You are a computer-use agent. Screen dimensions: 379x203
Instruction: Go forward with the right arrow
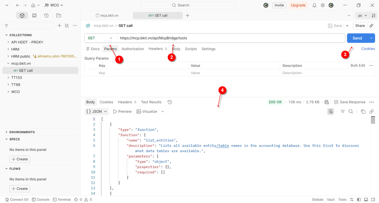click(x=25, y=5)
